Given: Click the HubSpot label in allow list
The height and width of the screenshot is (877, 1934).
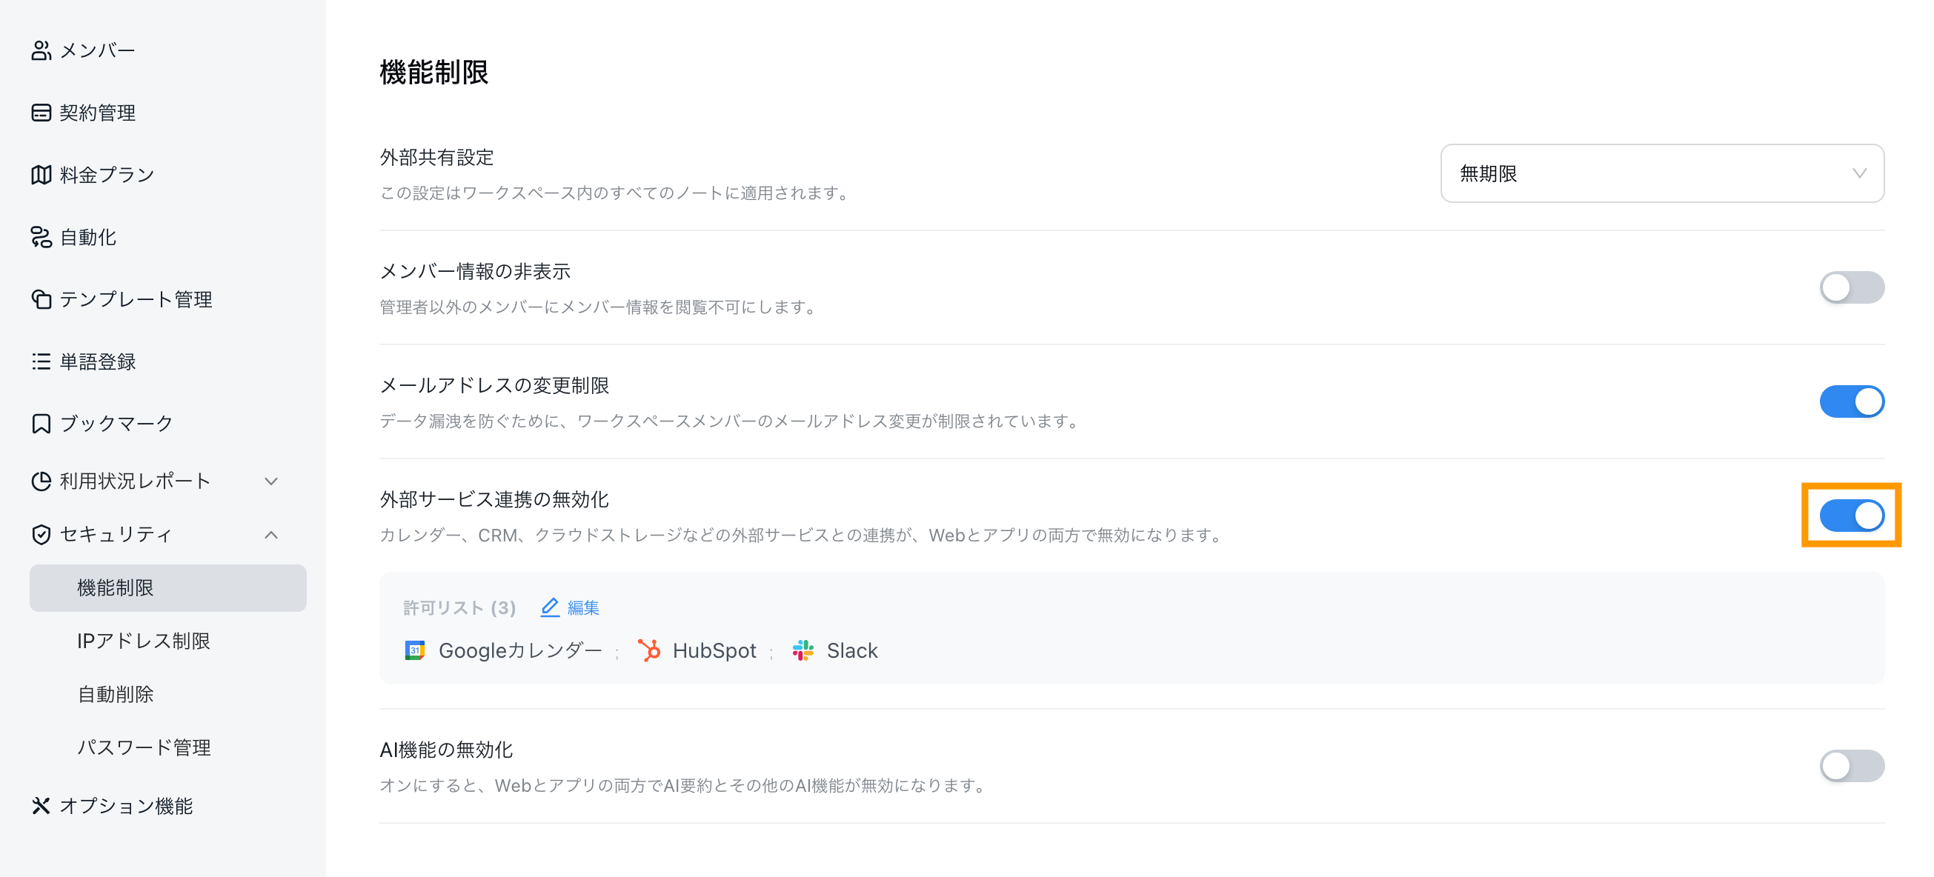Looking at the screenshot, I should [x=714, y=650].
